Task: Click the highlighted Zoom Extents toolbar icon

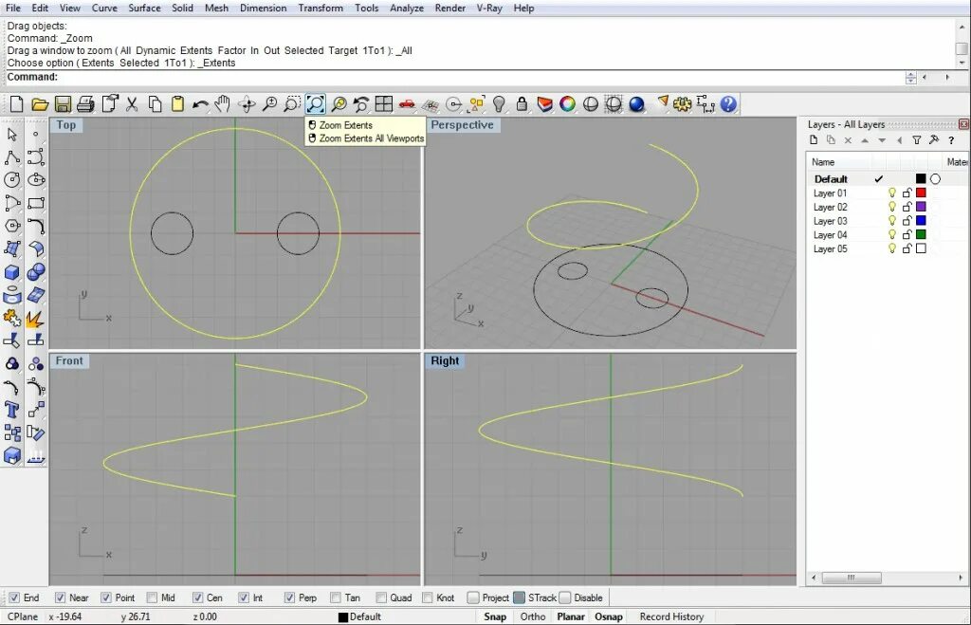Action: coord(315,104)
